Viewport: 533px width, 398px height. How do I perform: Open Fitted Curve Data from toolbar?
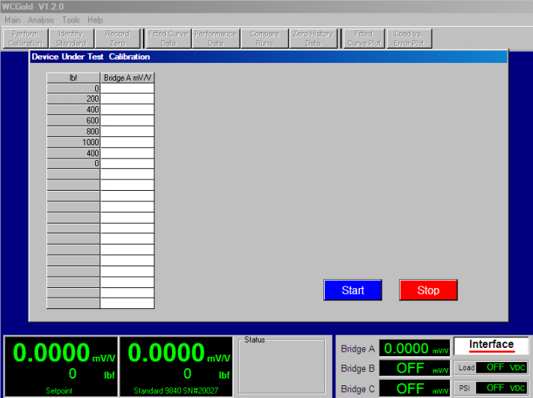click(168, 38)
